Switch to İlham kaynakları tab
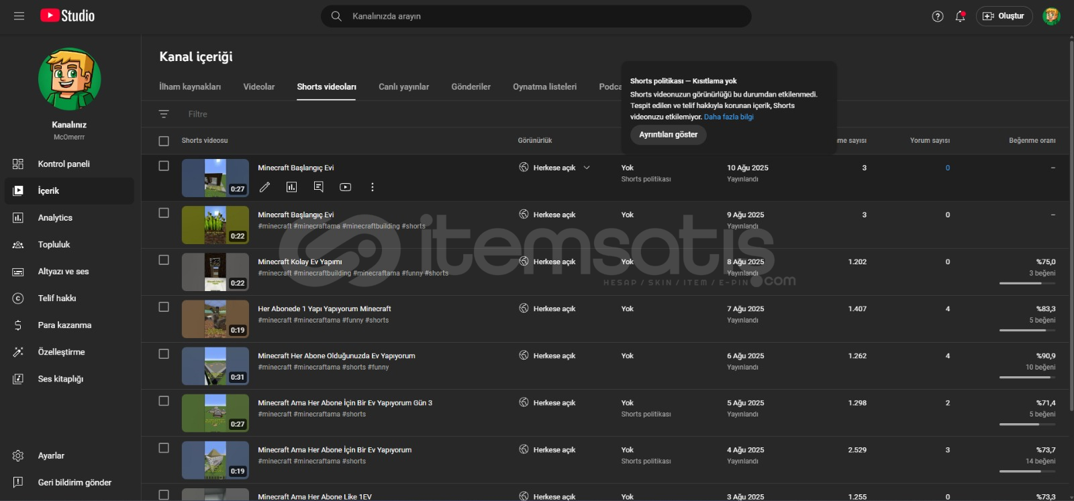 190,87
